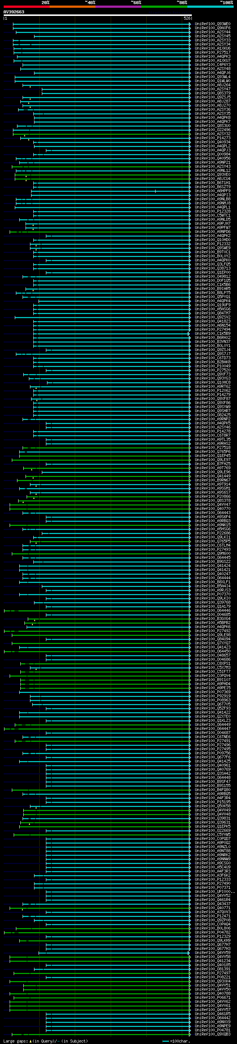Select the UniRef100_Q7XYQ7 label
The image size is (237, 1044).
tap(213, 643)
